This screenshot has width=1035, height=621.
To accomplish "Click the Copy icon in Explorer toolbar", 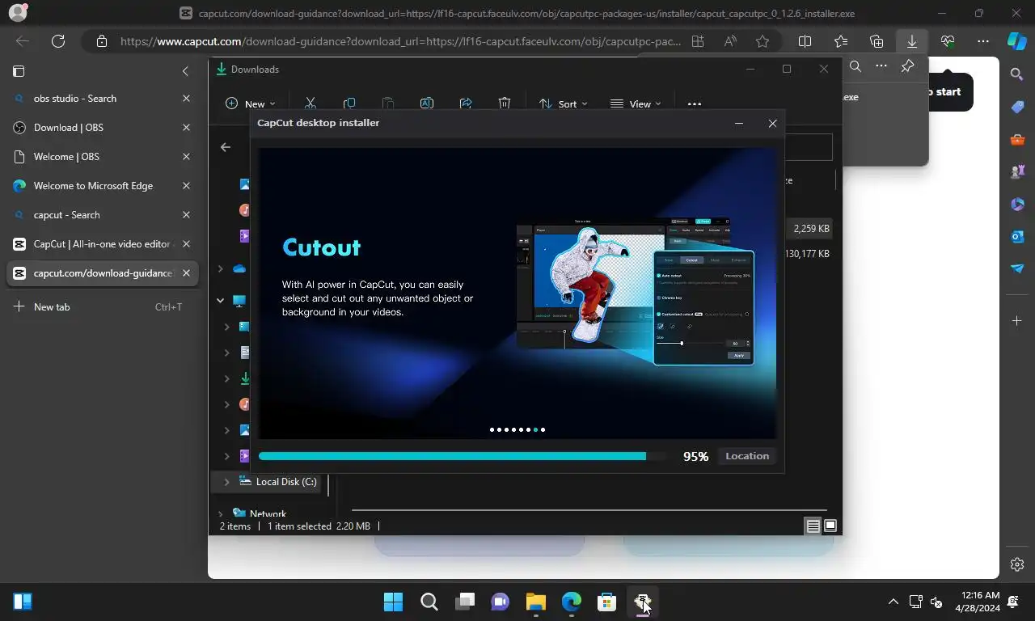I will coord(349,103).
